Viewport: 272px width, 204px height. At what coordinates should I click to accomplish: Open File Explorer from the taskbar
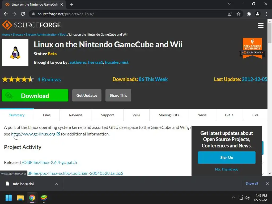(x=20, y=198)
